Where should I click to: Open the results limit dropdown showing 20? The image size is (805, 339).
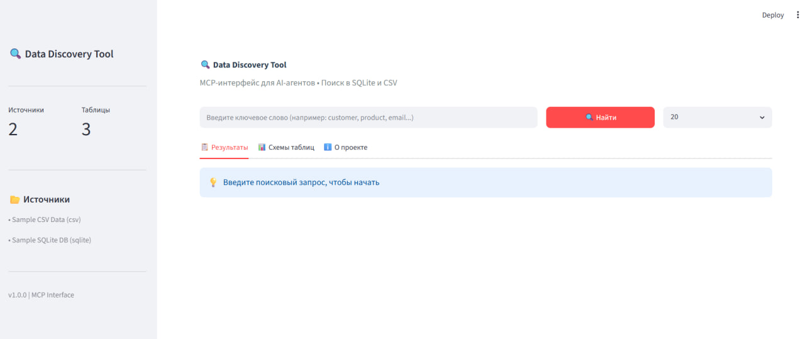(718, 118)
